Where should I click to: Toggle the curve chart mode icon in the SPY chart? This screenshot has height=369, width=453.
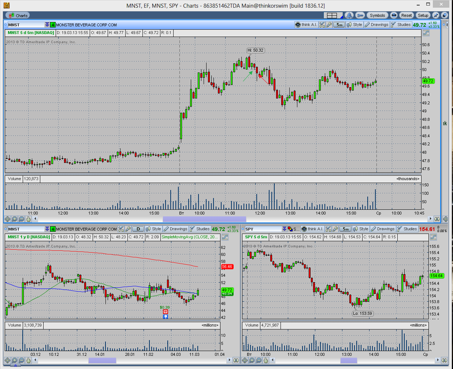point(433,237)
